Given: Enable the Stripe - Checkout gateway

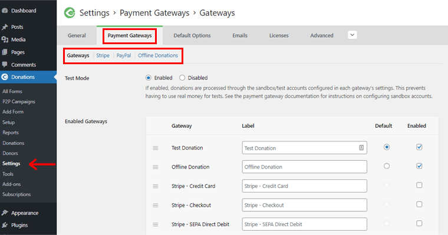Looking at the screenshot, I should [419, 204].
